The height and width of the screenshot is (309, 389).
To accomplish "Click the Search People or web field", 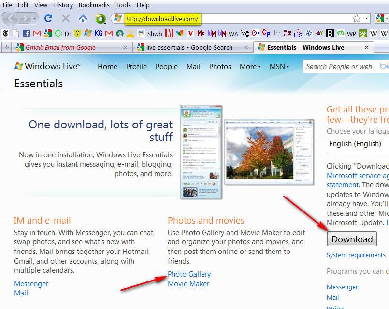I will (x=346, y=67).
